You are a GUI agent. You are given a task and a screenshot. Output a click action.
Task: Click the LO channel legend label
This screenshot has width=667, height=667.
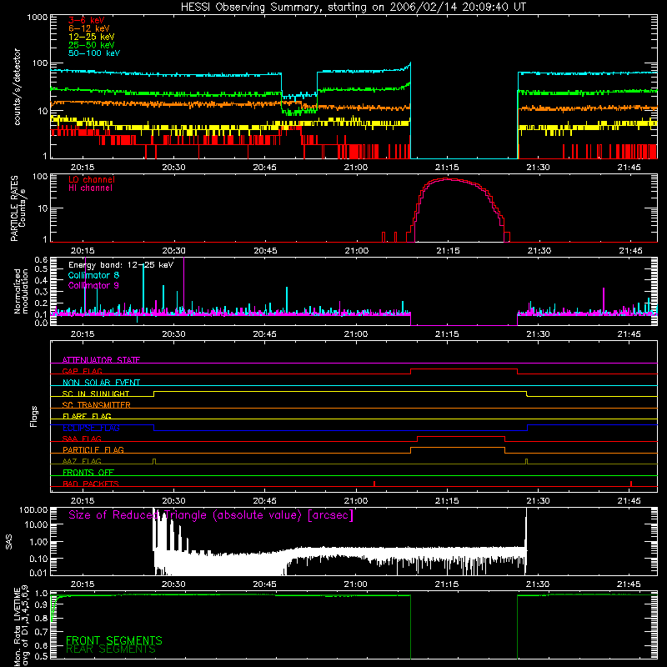(92, 179)
